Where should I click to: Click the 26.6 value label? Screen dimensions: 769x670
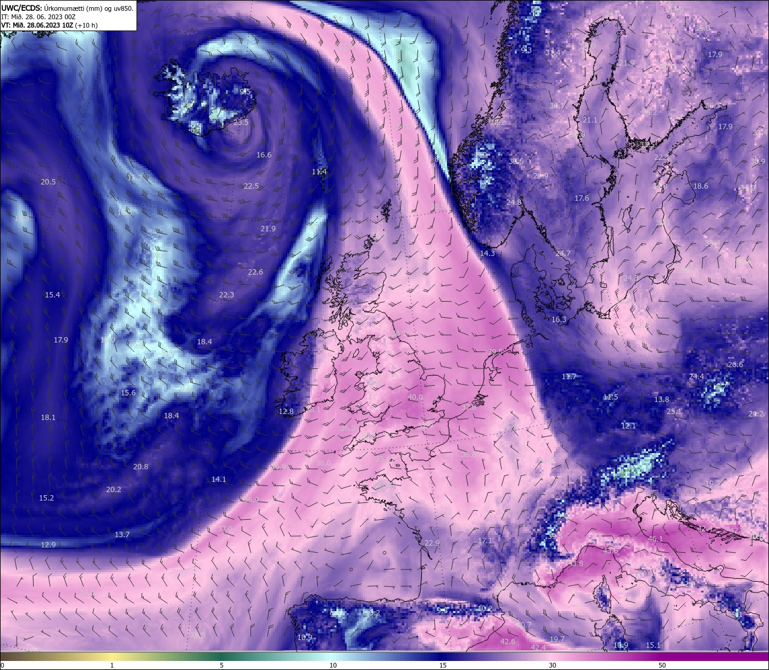click(x=735, y=365)
